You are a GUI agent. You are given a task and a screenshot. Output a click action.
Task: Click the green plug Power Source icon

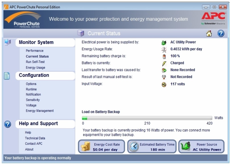click(185, 146)
